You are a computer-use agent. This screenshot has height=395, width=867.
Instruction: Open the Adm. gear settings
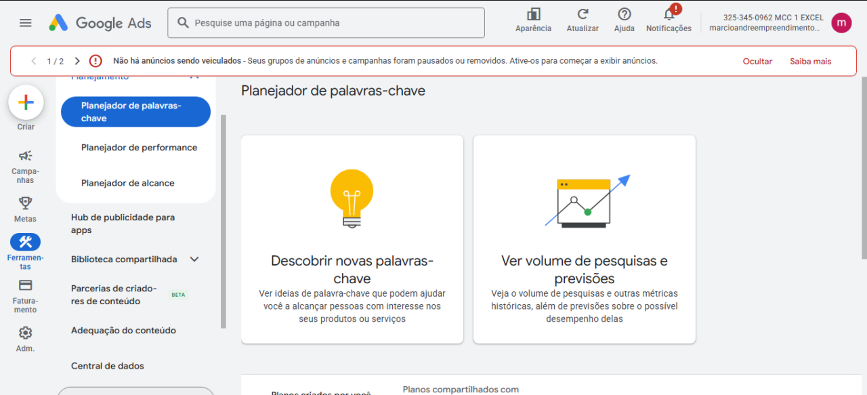point(26,333)
